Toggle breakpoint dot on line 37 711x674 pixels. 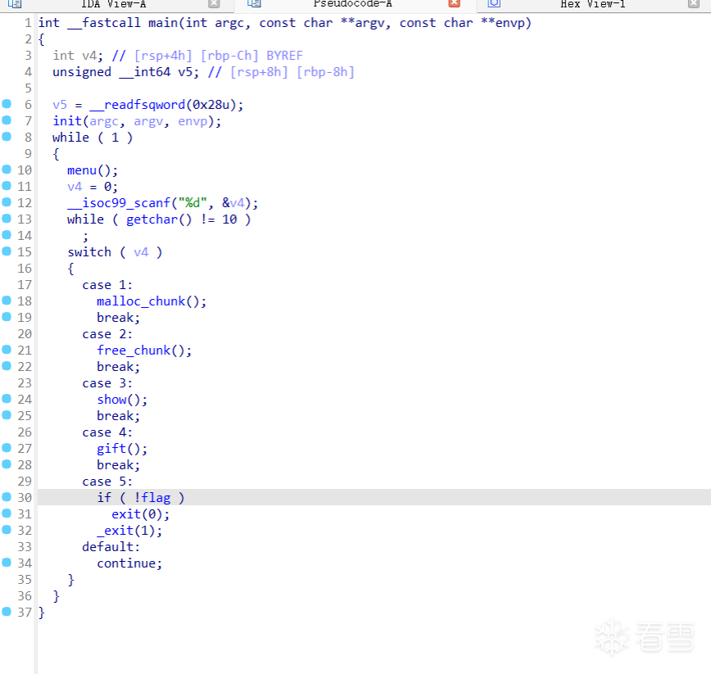7,612
